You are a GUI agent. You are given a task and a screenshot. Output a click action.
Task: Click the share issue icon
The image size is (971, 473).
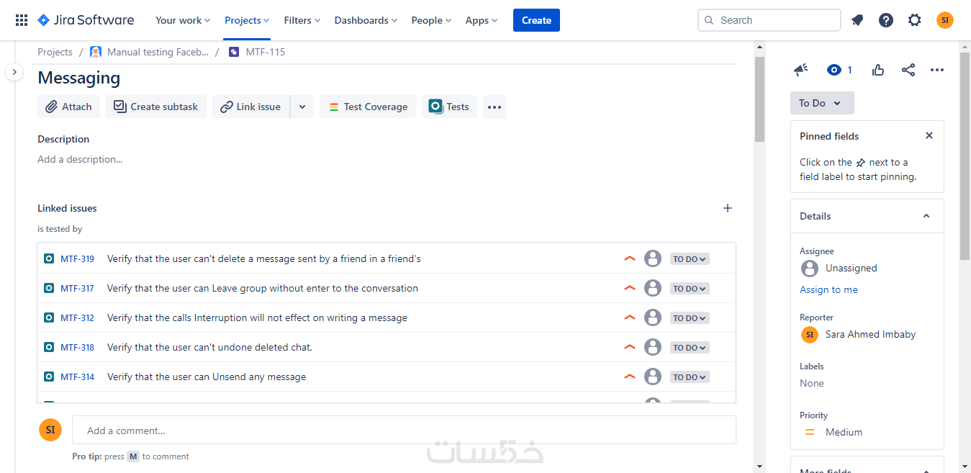point(908,70)
